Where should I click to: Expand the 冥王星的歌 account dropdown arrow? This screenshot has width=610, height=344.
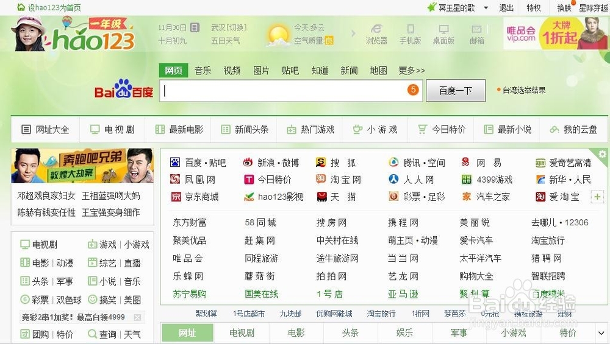click(486, 8)
